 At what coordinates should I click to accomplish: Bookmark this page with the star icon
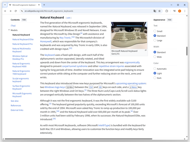[159, 11]
